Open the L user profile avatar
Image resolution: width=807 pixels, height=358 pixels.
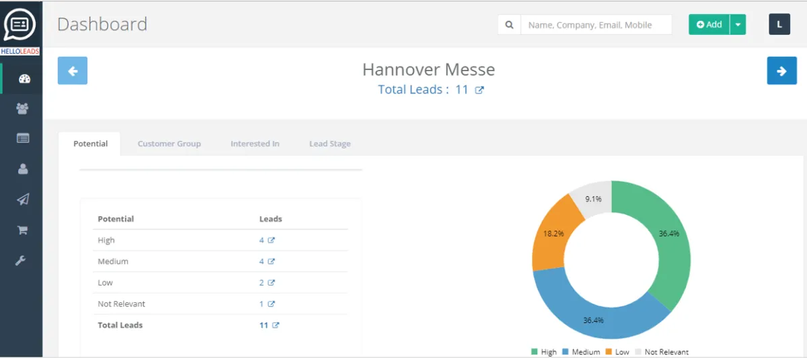click(x=779, y=24)
